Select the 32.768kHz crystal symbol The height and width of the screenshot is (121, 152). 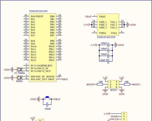[20, 70]
